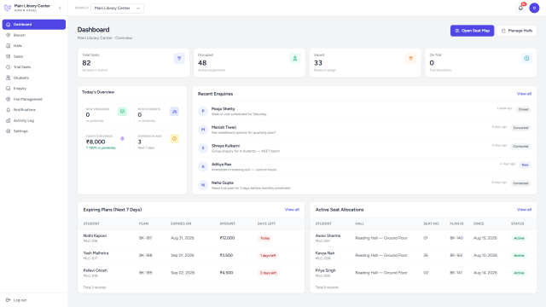The image size is (546, 307).
Task: Click the Closed badge on Pooja Shetty row
Action: tap(523, 109)
